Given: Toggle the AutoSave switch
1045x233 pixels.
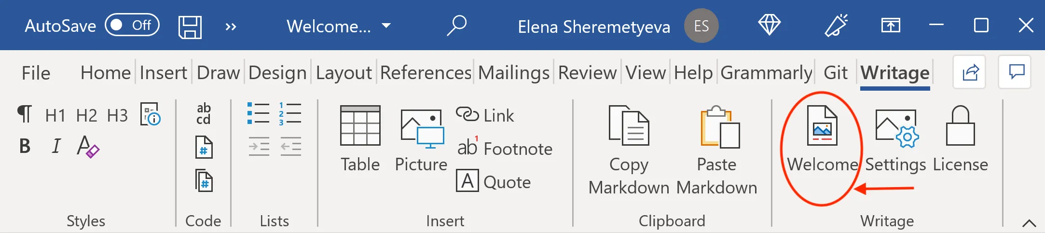Looking at the screenshot, I should (x=132, y=25).
